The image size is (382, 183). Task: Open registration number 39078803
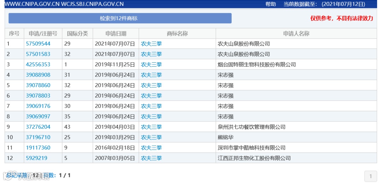[38, 96]
